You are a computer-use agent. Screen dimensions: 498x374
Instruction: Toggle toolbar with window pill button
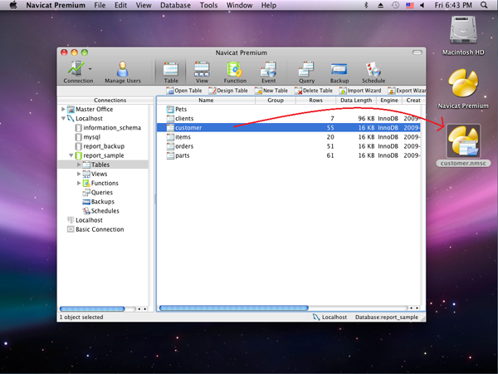click(x=417, y=52)
